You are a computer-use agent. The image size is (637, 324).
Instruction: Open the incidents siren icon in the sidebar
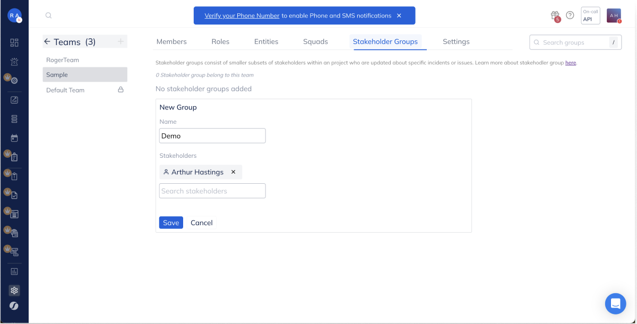[14, 62]
